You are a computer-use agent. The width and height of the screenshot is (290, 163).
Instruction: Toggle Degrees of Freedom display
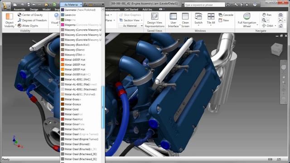[32, 20]
